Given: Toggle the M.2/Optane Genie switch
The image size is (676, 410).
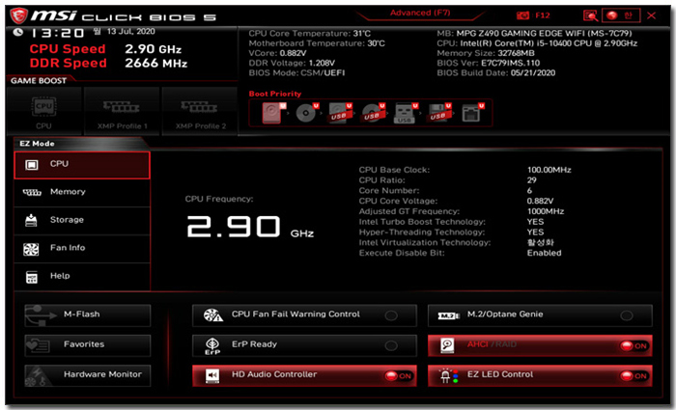Looking at the screenshot, I should pos(627,315).
